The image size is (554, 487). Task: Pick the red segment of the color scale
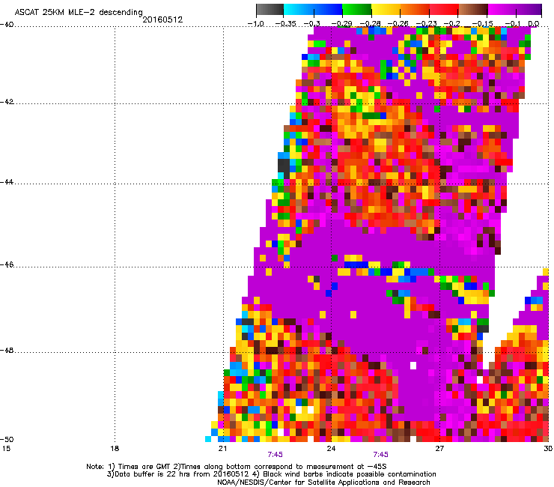tap(444, 9)
